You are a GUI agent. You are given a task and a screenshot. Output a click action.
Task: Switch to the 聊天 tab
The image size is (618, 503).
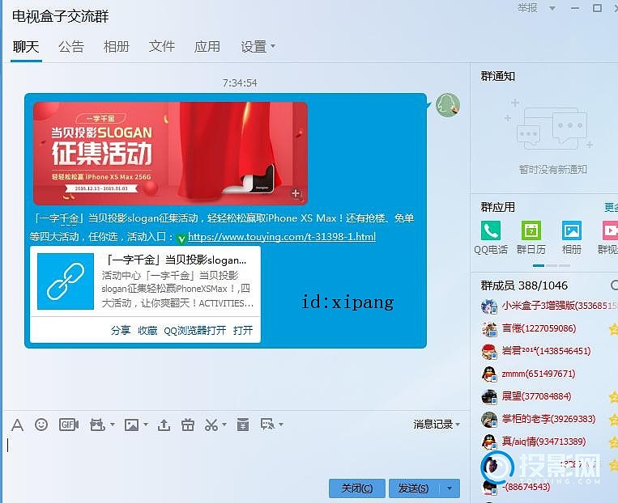tap(26, 47)
